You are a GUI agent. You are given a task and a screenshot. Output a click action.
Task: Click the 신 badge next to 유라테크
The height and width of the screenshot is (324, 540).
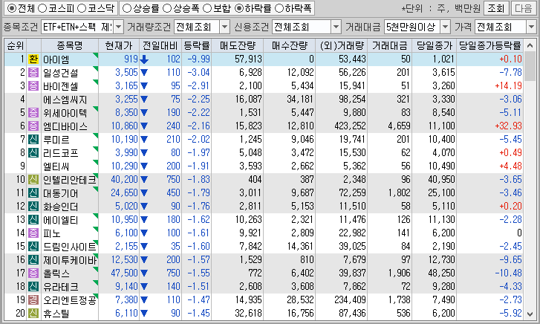33,286
